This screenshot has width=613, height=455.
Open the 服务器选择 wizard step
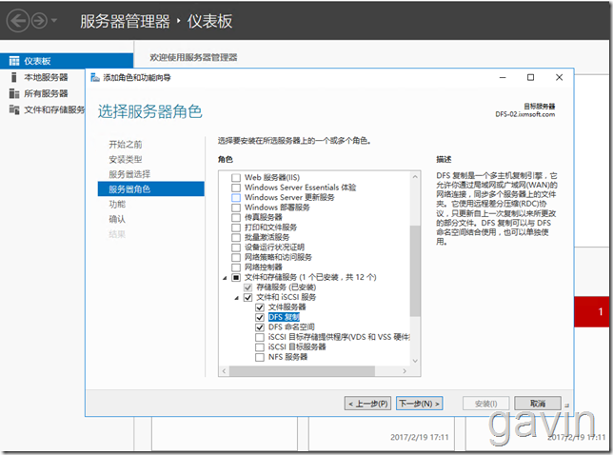pyautogui.click(x=129, y=174)
